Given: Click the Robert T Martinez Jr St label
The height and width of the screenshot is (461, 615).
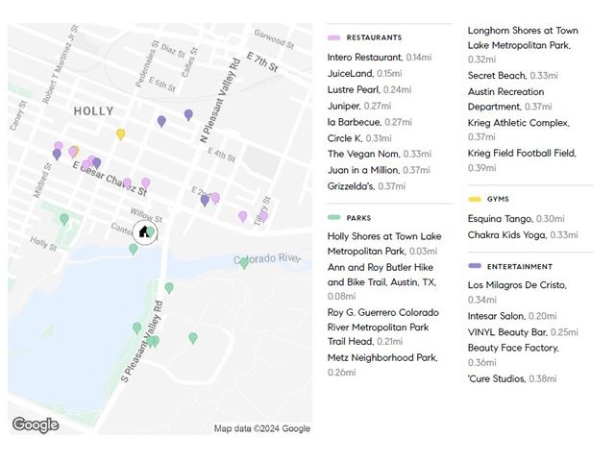Looking at the screenshot, I should (x=61, y=64).
